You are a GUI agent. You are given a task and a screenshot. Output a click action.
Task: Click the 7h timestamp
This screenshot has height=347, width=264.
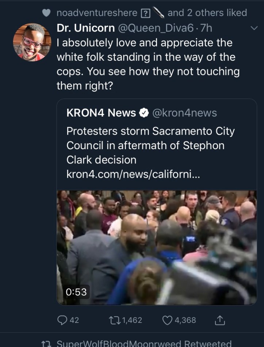206,28
